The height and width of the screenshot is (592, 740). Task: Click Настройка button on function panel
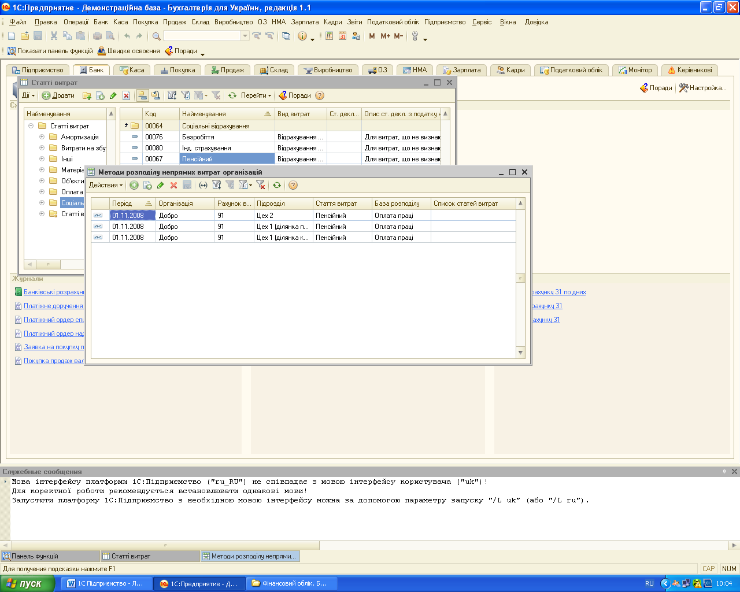point(702,88)
